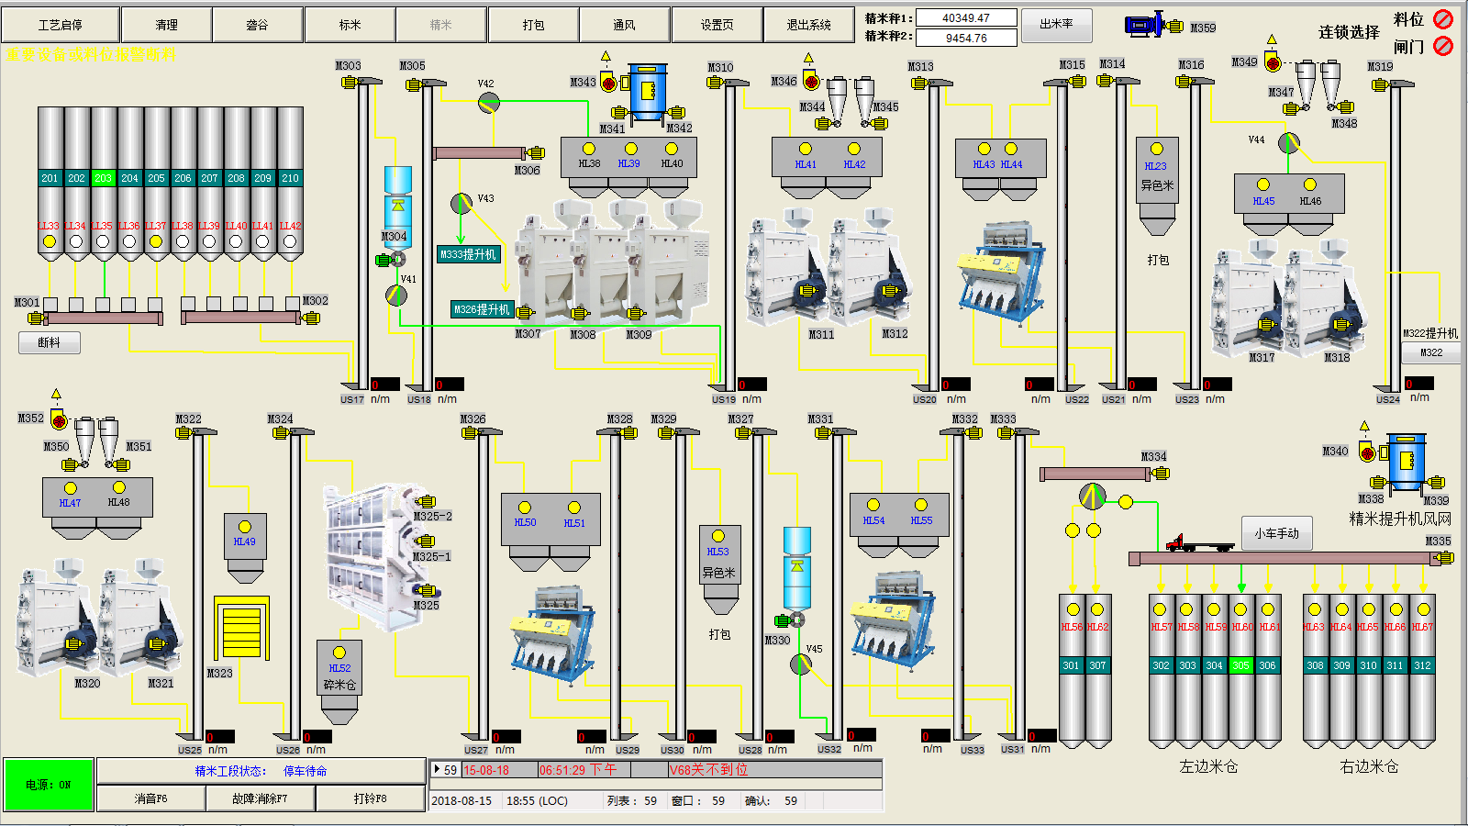Expand the alarm list arrow beside 59
The height and width of the screenshot is (826, 1468).
pos(438,770)
